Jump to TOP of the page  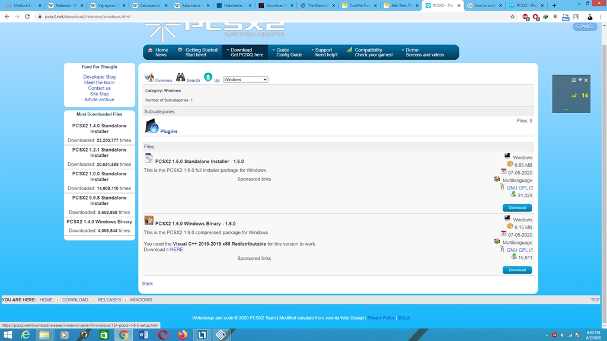tap(595, 300)
